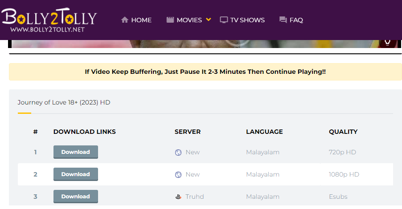The image size is (402, 209).
Task: Click the globe server icon in row 2
Action: coord(178,175)
